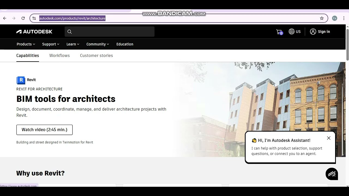This screenshot has width=349, height=196.
Task: Expand the Learn dropdown menu
Action: coord(73,44)
